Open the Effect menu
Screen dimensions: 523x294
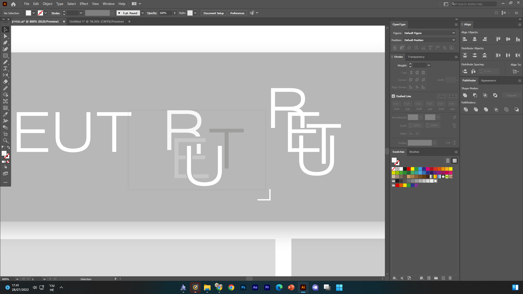coord(84,4)
